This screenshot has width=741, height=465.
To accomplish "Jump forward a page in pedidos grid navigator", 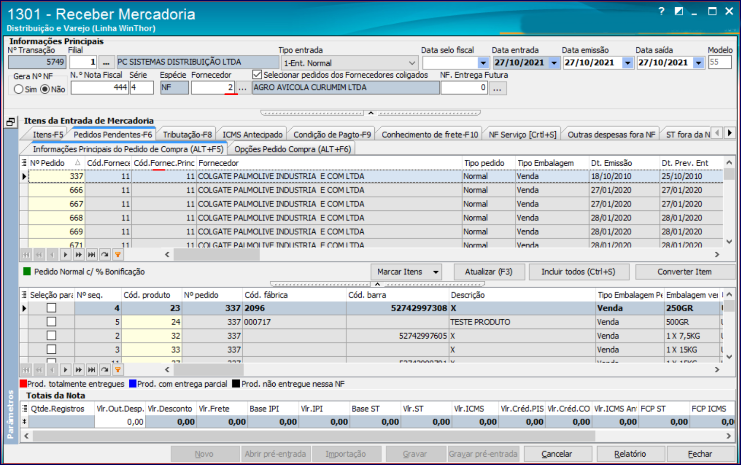I will tap(78, 255).
